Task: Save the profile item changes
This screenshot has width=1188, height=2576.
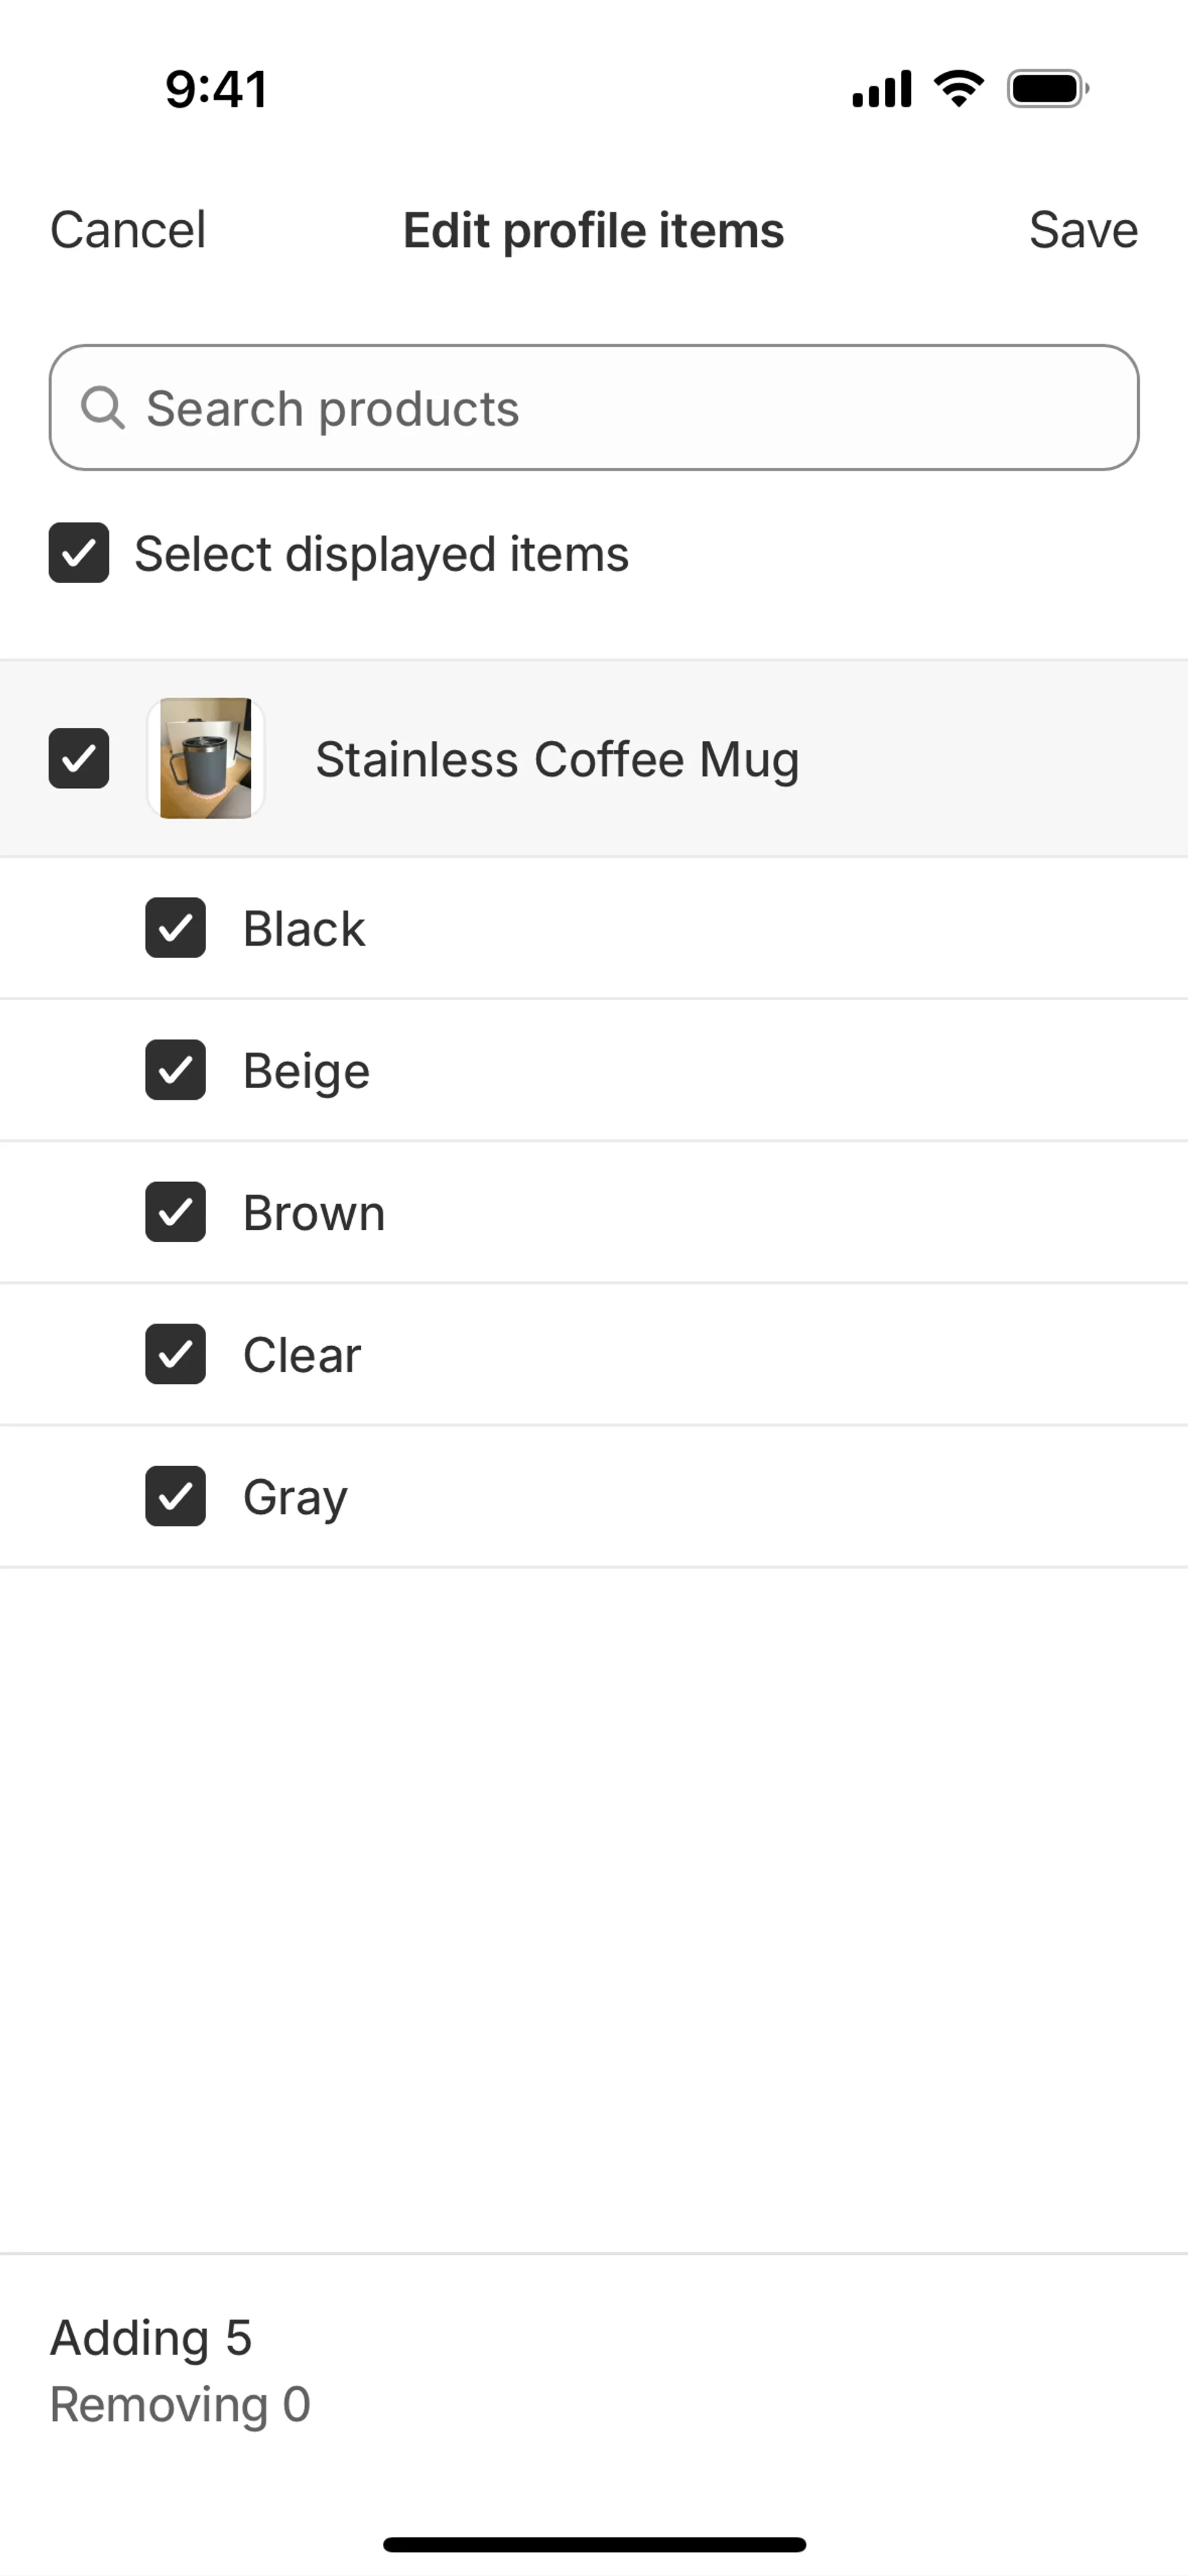Action: (1083, 230)
